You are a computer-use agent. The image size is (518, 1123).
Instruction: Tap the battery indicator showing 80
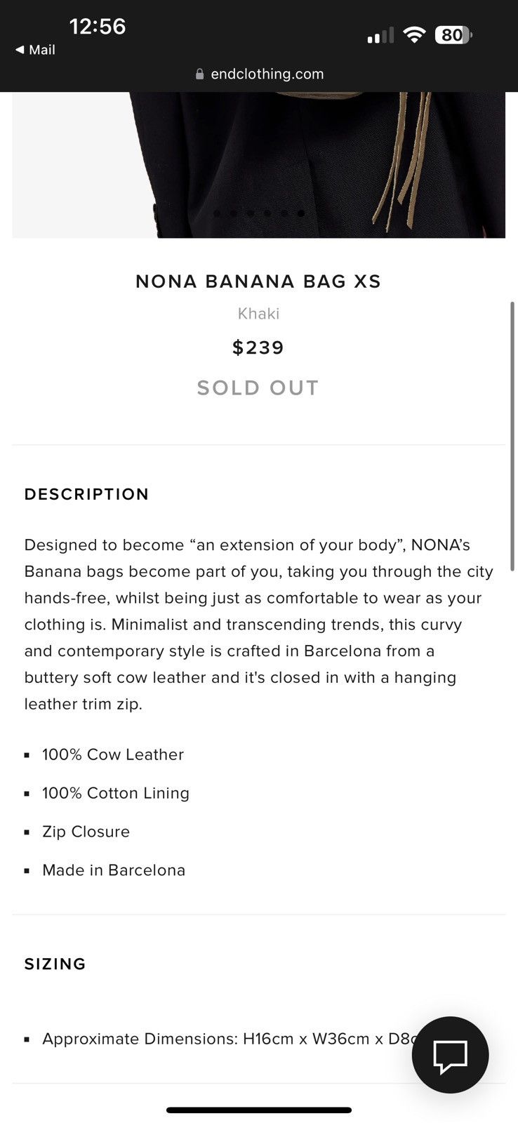(x=453, y=35)
